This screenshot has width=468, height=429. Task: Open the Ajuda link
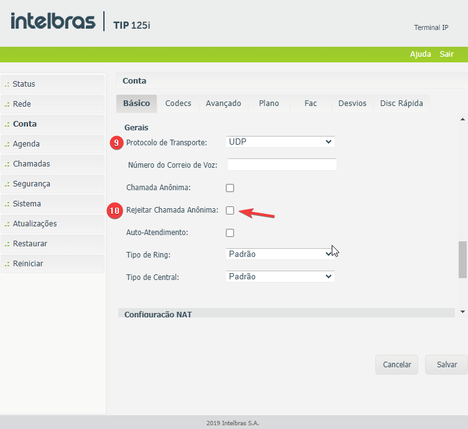(x=420, y=54)
